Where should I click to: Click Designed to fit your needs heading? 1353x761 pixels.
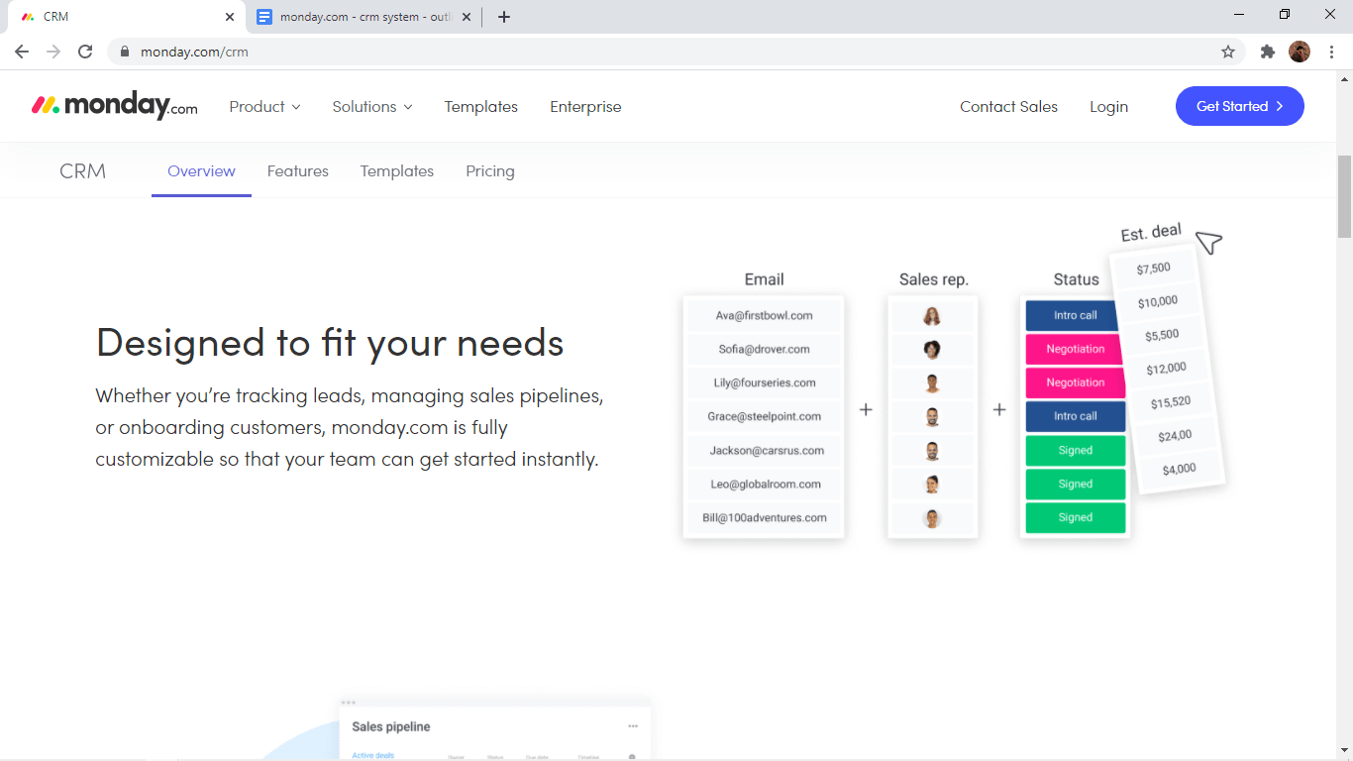click(x=330, y=343)
